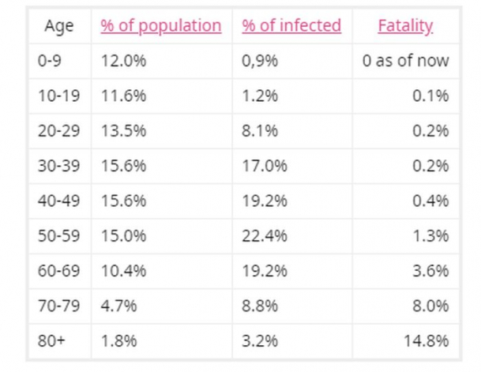The image size is (481, 372).
Task: Click the "Age" column header cell
Action: point(59,26)
